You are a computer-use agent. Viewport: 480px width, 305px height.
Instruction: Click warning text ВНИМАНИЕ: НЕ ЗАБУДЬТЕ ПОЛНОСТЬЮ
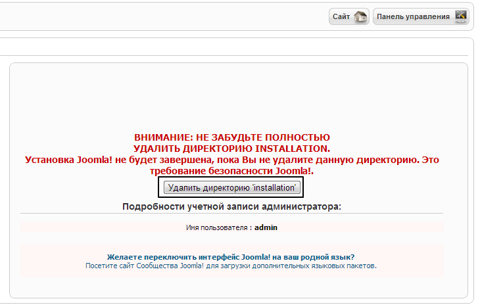(232, 137)
